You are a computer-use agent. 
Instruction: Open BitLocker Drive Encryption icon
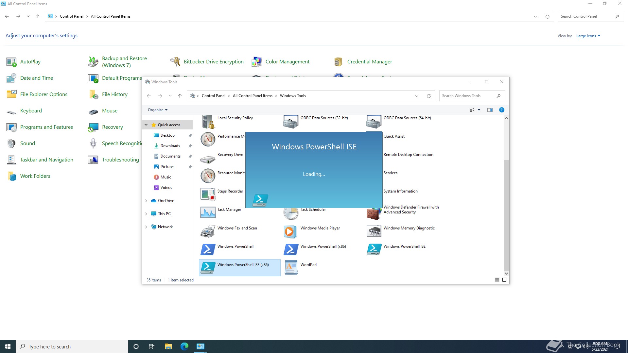coord(175,62)
